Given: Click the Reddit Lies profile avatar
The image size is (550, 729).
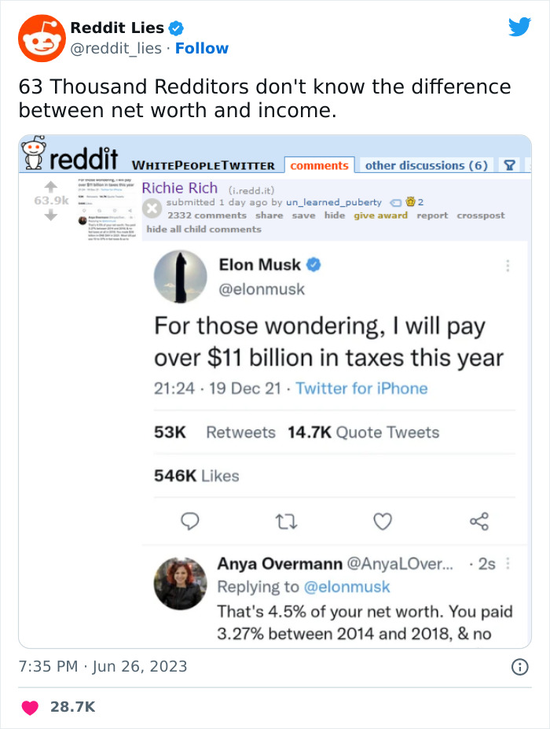Looking at the screenshot, I should [x=41, y=38].
